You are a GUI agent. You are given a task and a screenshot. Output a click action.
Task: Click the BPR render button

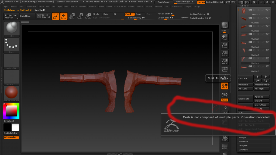pos(225,25)
